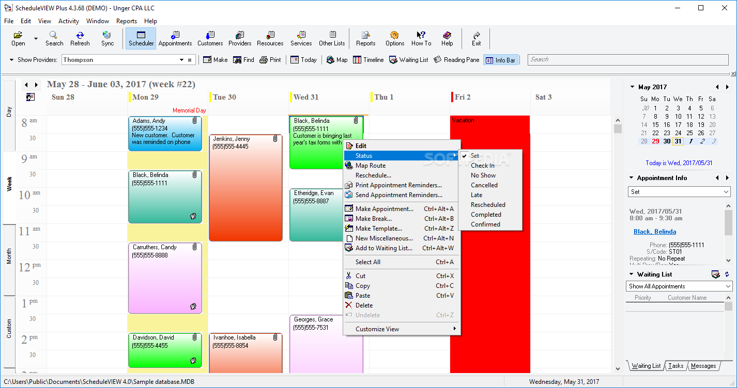This screenshot has width=737, height=388.
Task: Click in the Search field
Action: click(x=628, y=60)
